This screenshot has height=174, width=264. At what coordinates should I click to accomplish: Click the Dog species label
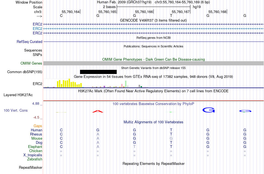coord(39,142)
